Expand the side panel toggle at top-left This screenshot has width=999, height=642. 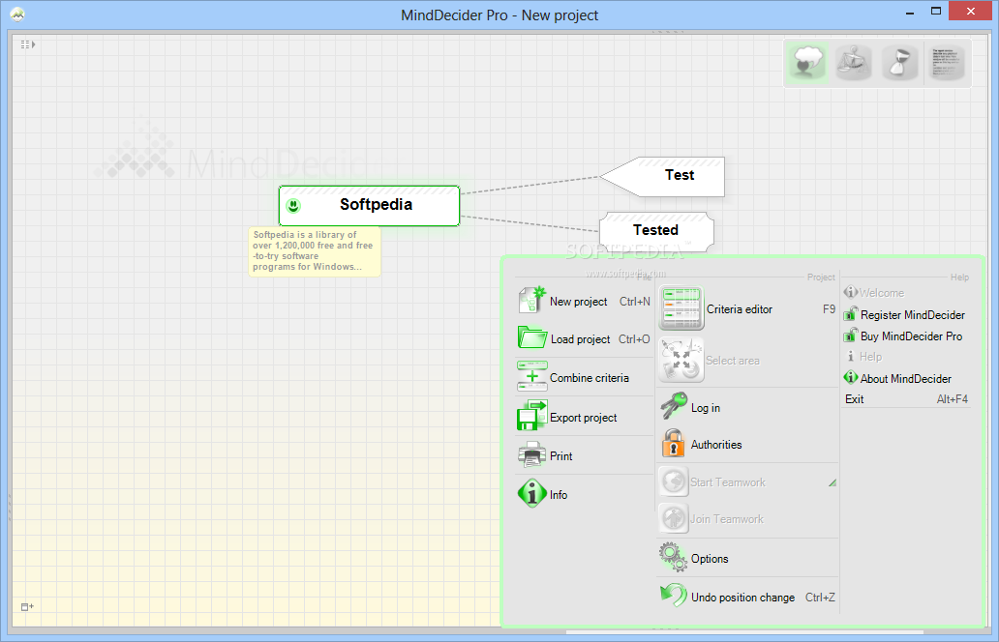(27, 44)
